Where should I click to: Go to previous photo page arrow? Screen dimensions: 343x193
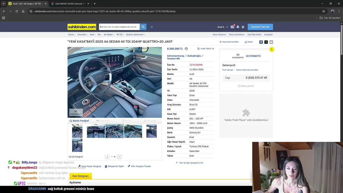(x=107, y=157)
